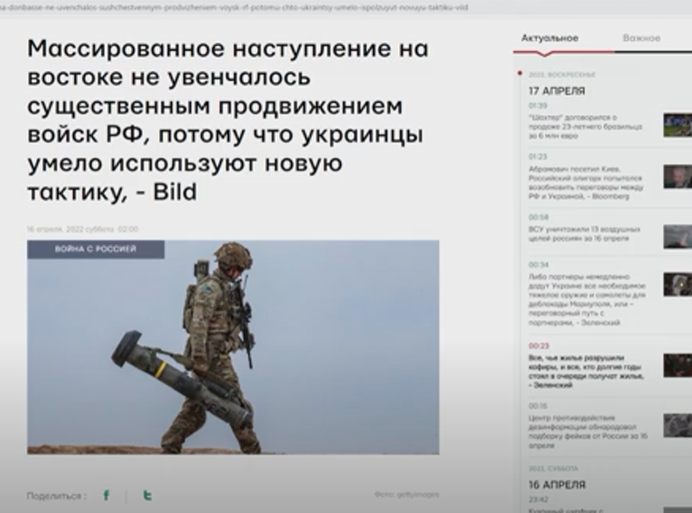Open the Абрамович visited Kyiv news link
Image resolution: width=692 pixels, height=513 pixels.
point(586,182)
